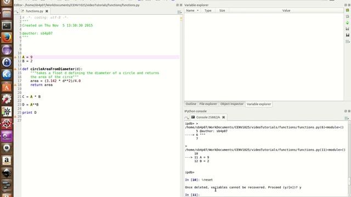The height and width of the screenshot is (197, 351).
Task: Click code line 'B = 2'
Action: [x=27, y=61]
